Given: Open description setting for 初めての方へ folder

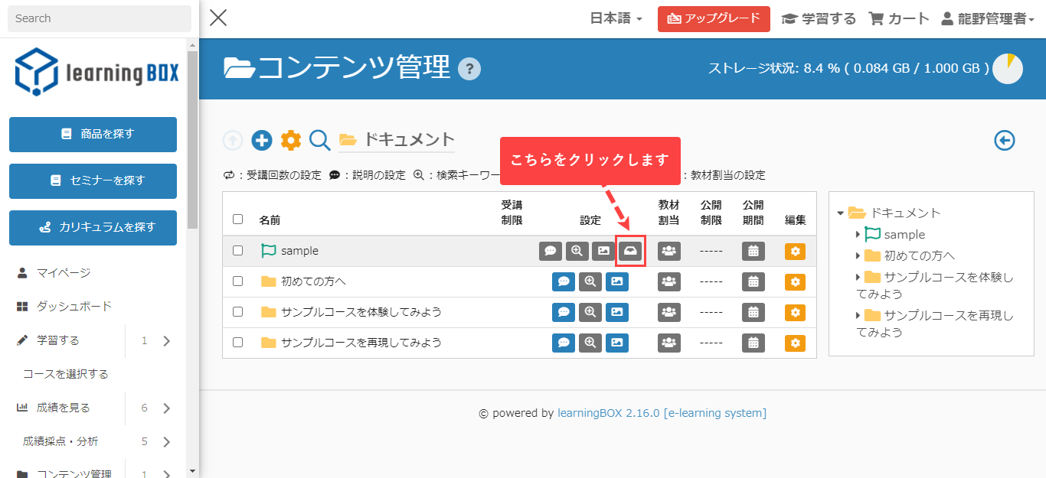Looking at the screenshot, I should 564,281.
